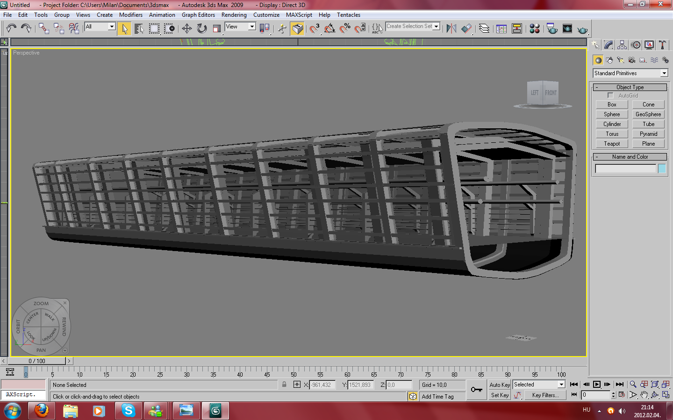Select the Lights category icon
This screenshot has height=420, width=673.
pyautogui.click(x=621, y=60)
